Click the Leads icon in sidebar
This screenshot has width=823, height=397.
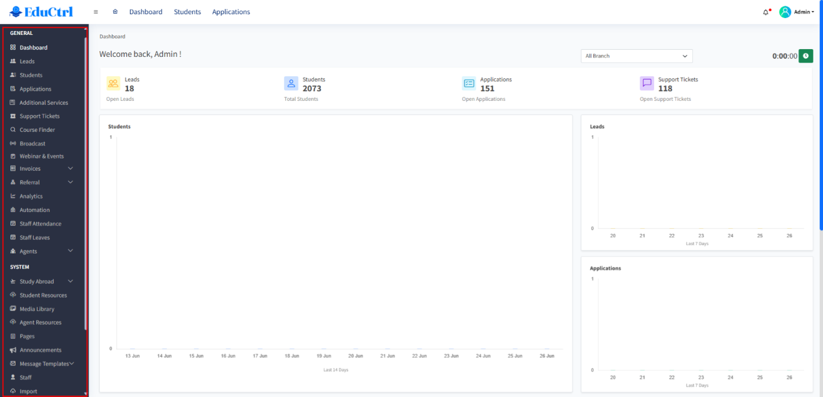(x=13, y=61)
